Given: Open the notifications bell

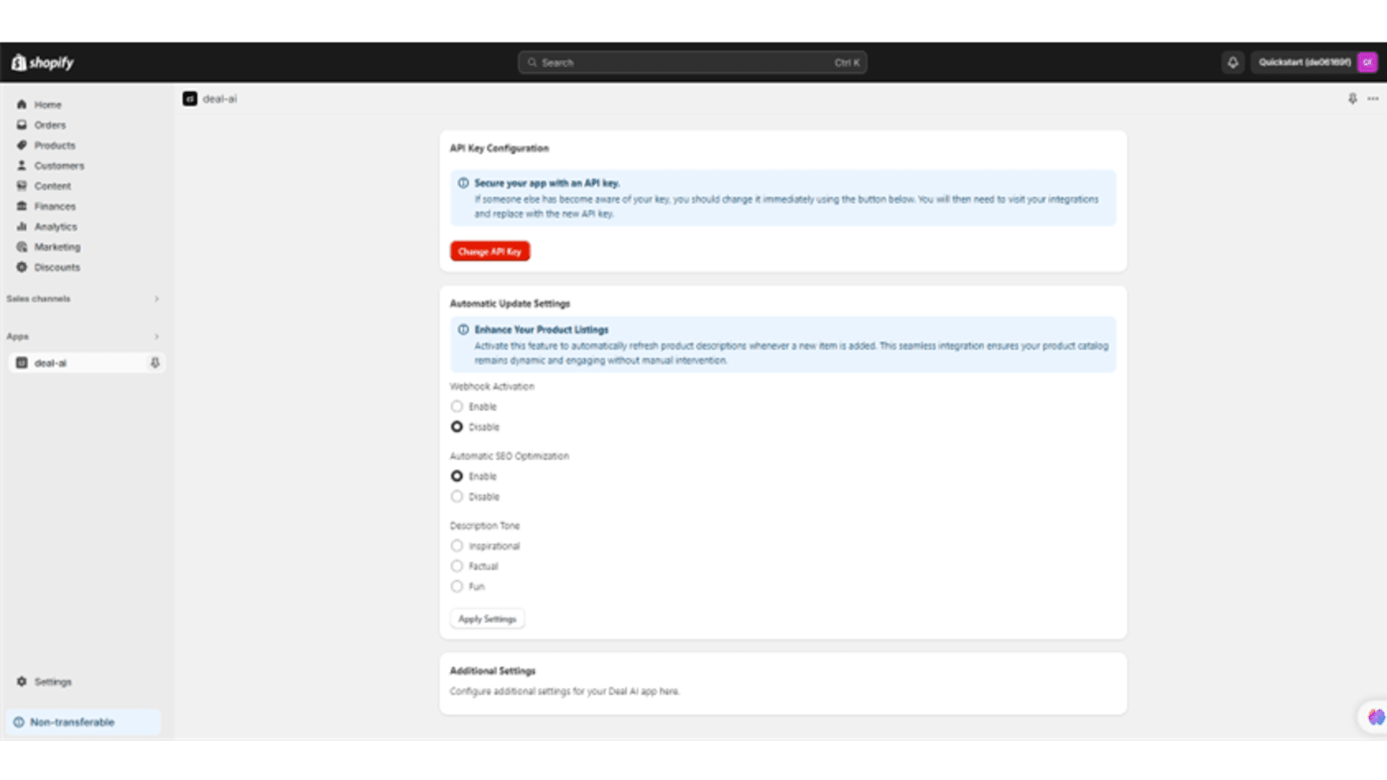Looking at the screenshot, I should pyautogui.click(x=1233, y=62).
